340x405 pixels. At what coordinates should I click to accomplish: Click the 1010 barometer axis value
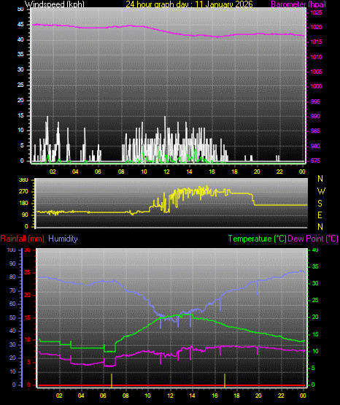pos(316,57)
